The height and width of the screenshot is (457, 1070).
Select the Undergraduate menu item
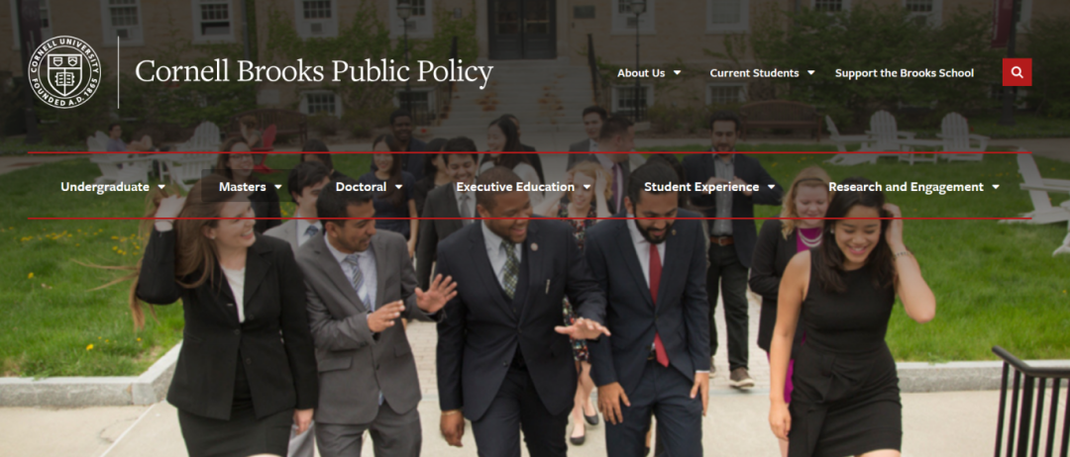click(x=104, y=187)
